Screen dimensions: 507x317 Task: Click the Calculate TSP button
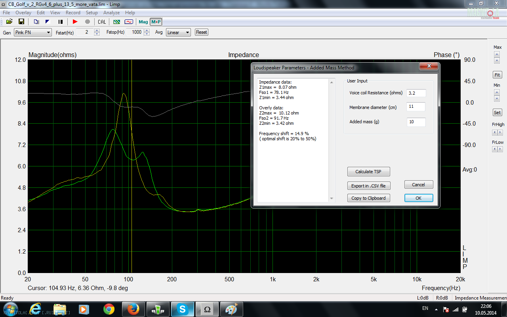click(368, 172)
